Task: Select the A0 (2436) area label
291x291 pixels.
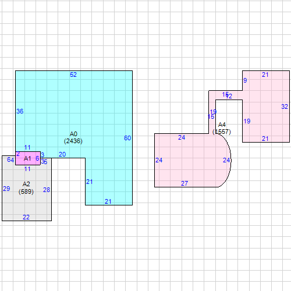Action: coord(73,137)
